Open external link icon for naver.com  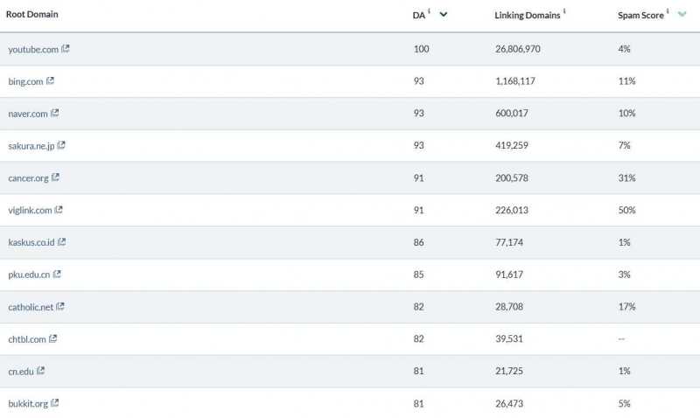click(55, 113)
